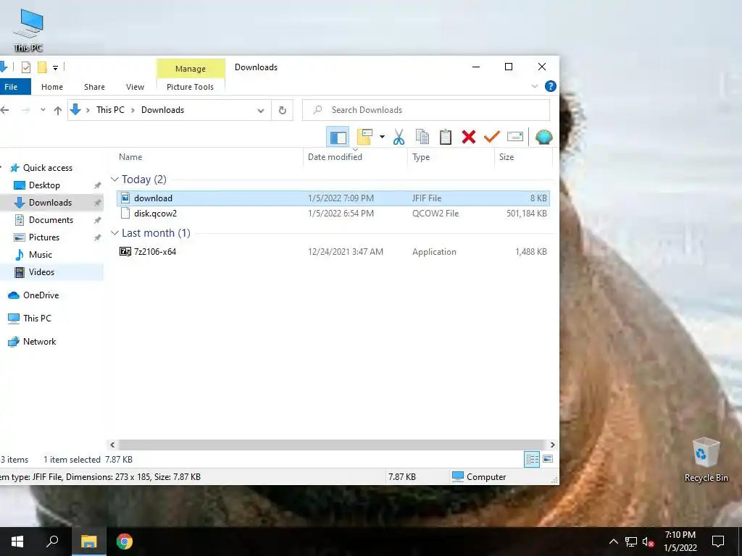Open the folder views toolbar icon
The image size is (742, 556).
pyautogui.click(x=365, y=137)
